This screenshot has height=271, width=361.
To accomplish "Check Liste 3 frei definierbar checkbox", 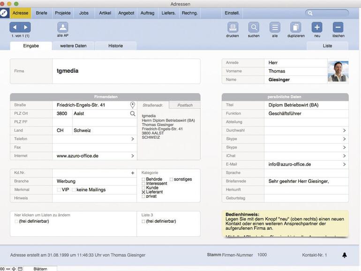I will point(143,221).
